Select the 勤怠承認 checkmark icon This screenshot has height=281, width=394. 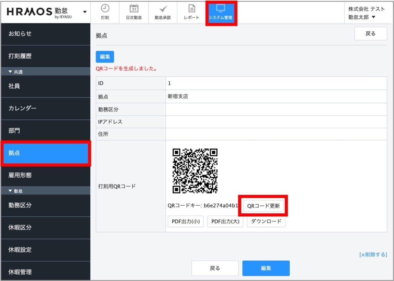point(163,8)
